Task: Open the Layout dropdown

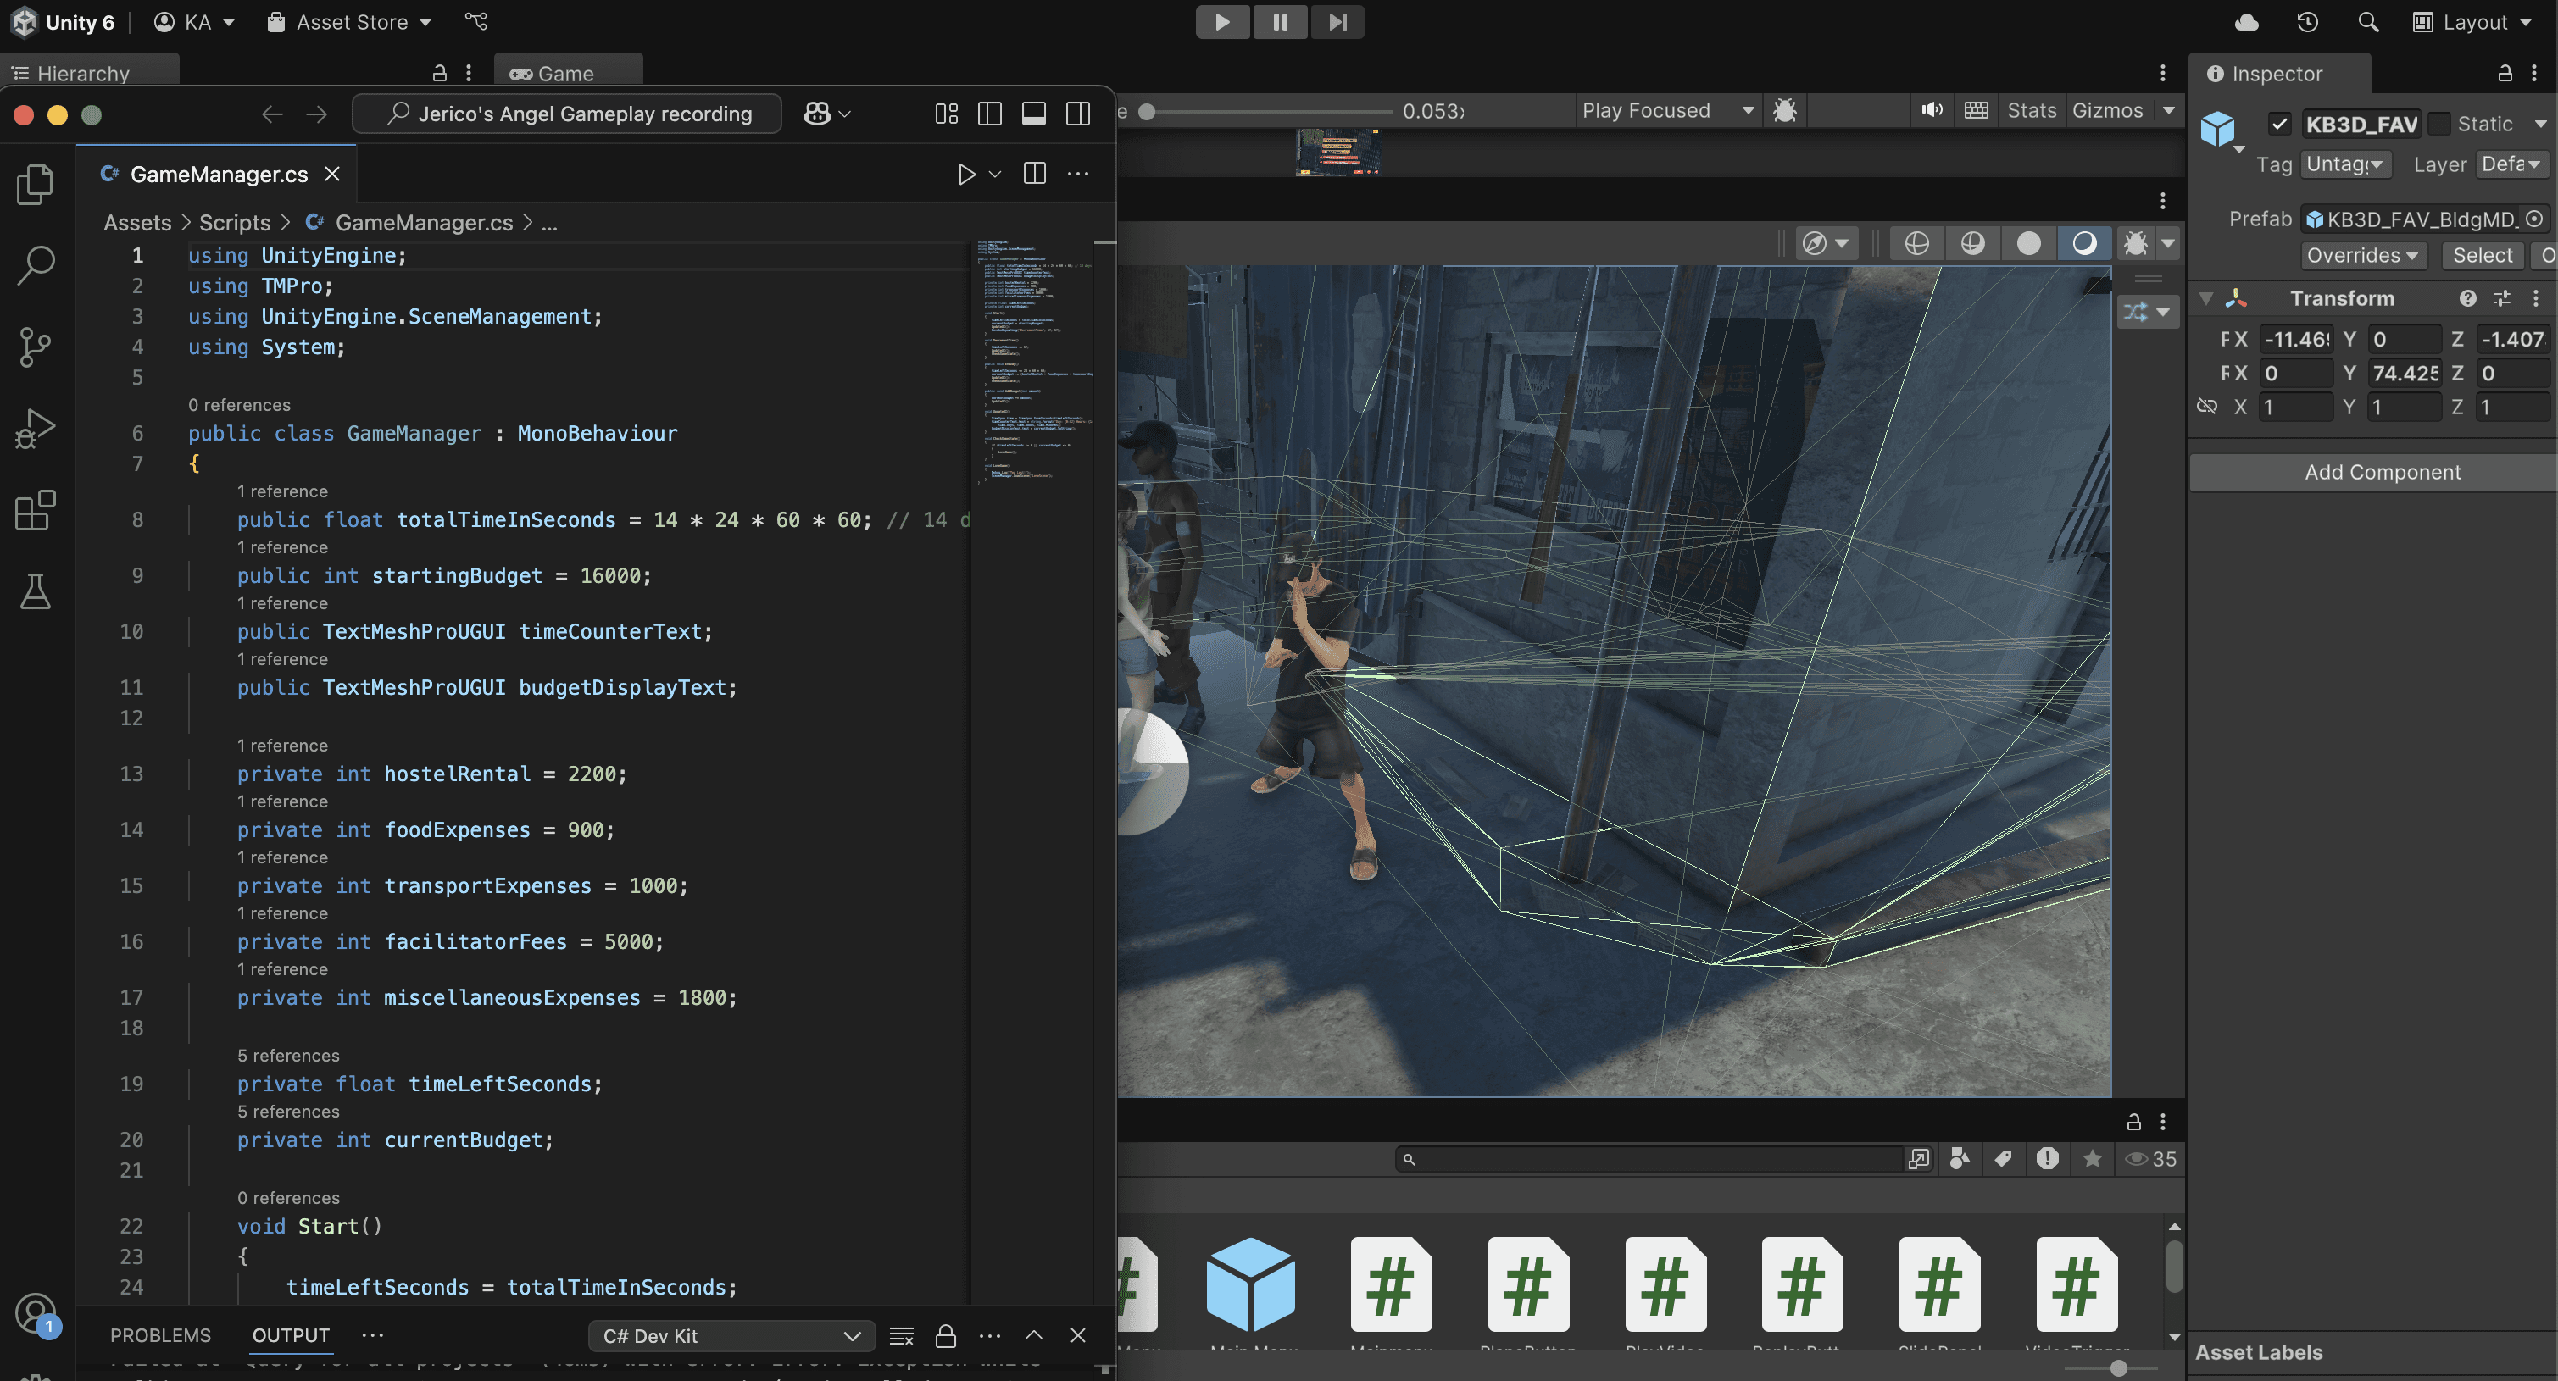Action: pos(2473,22)
